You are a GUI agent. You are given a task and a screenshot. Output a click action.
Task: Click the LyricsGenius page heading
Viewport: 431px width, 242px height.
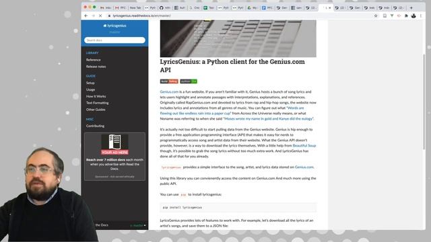point(232,66)
